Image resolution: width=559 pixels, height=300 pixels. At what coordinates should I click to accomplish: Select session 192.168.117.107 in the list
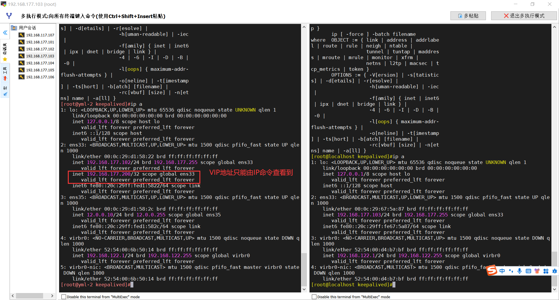pyautogui.click(x=40, y=35)
